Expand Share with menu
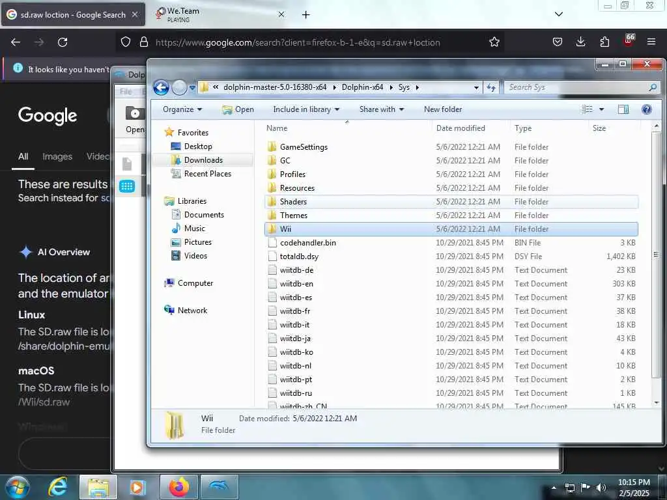The height and width of the screenshot is (500, 667). click(382, 109)
